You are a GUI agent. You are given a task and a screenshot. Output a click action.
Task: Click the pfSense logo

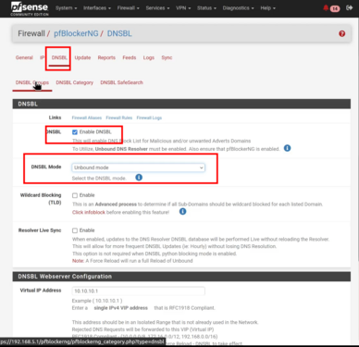pyautogui.click(x=30, y=8)
